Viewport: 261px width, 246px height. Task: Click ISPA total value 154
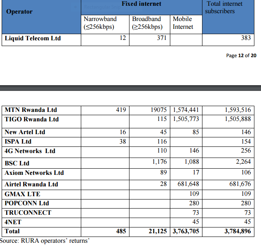point(246,142)
